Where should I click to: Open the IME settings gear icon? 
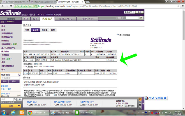pos(165,98)
